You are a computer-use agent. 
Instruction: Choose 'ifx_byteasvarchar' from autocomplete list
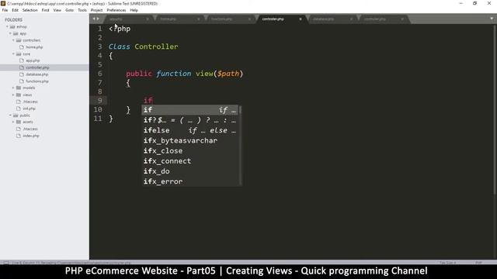click(x=189, y=140)
